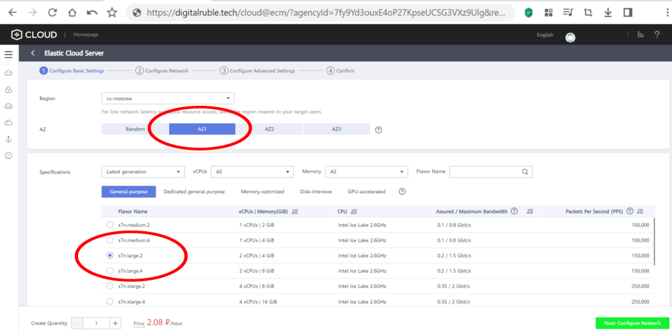The width and height of the screenshot is (672, 333).
Task: Click the chat bubble sidebar icon
Action: pyautogui.click(x=8, y=155)
